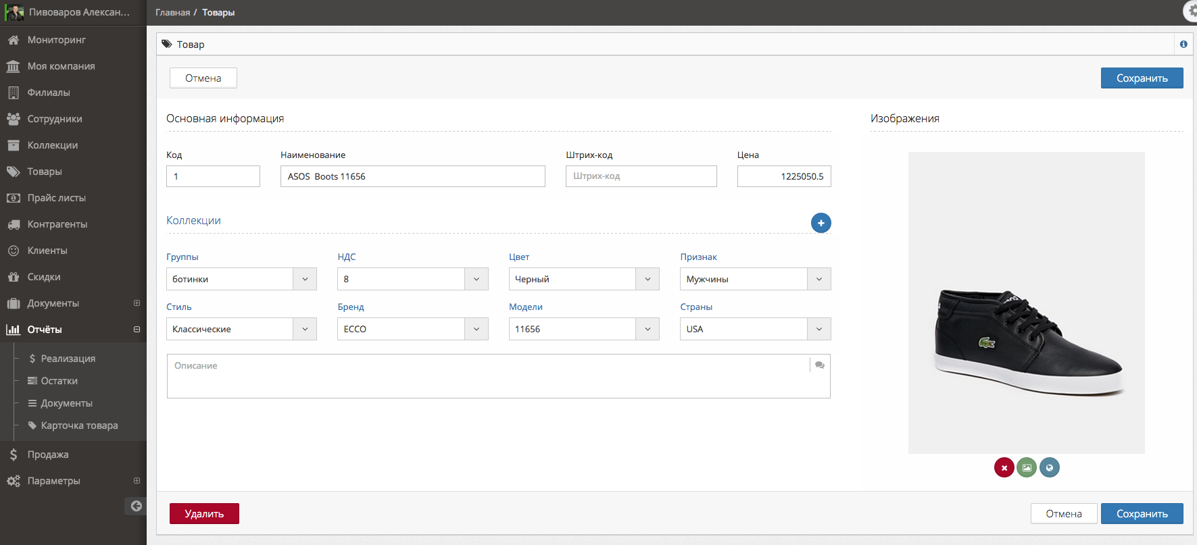Click the Прайс листы money icon
The image size is (1197, 545).
[13, 198]
